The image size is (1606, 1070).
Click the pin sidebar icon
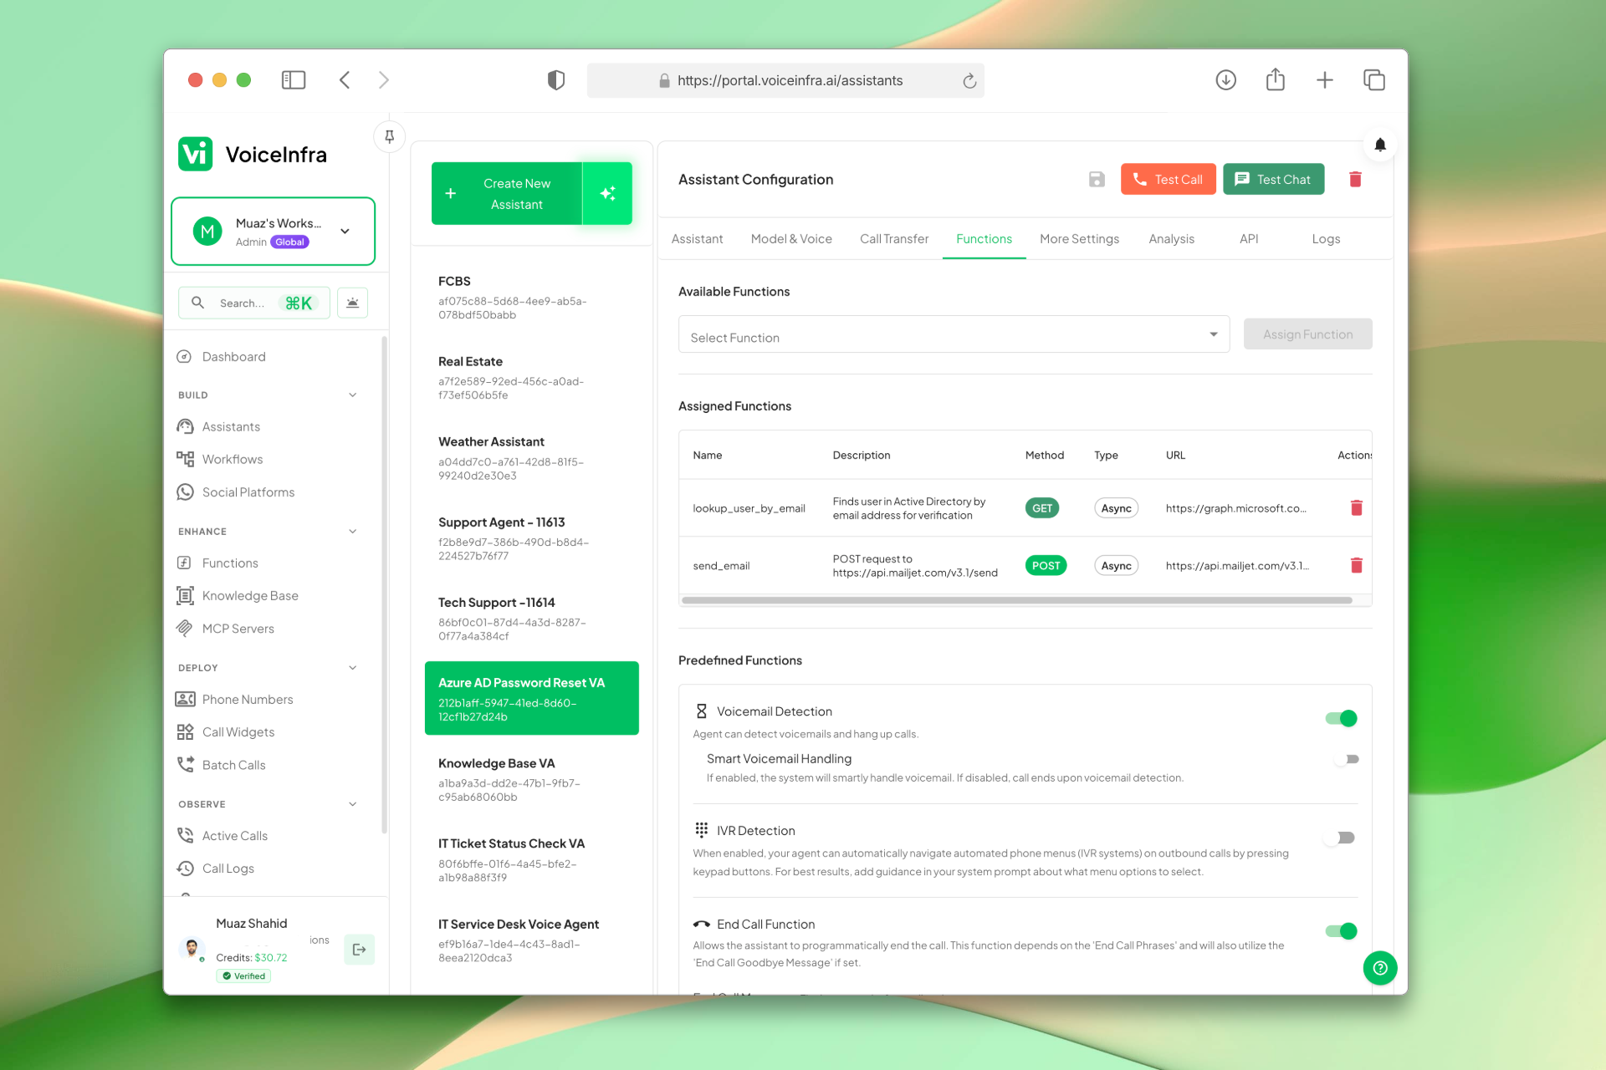(x=389, y=136)
